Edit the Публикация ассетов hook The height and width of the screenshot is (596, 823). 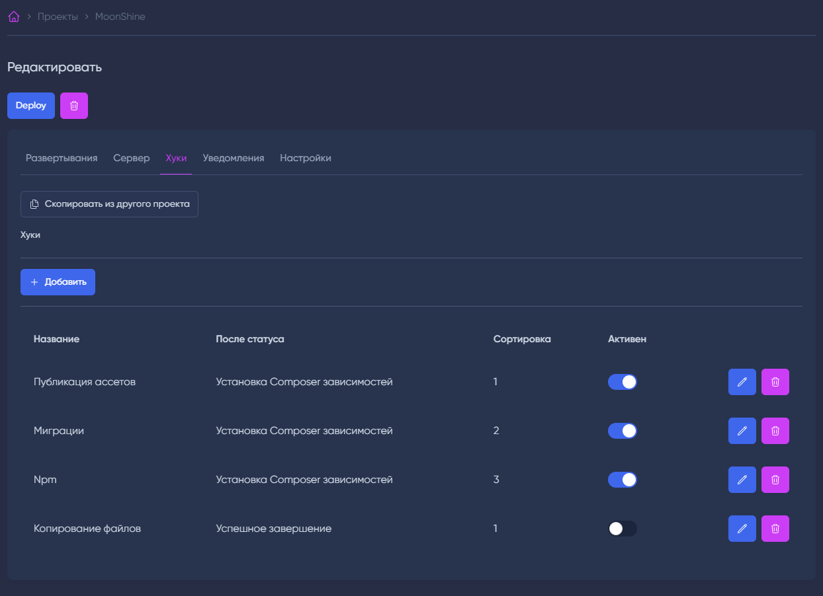click(742, 382)
